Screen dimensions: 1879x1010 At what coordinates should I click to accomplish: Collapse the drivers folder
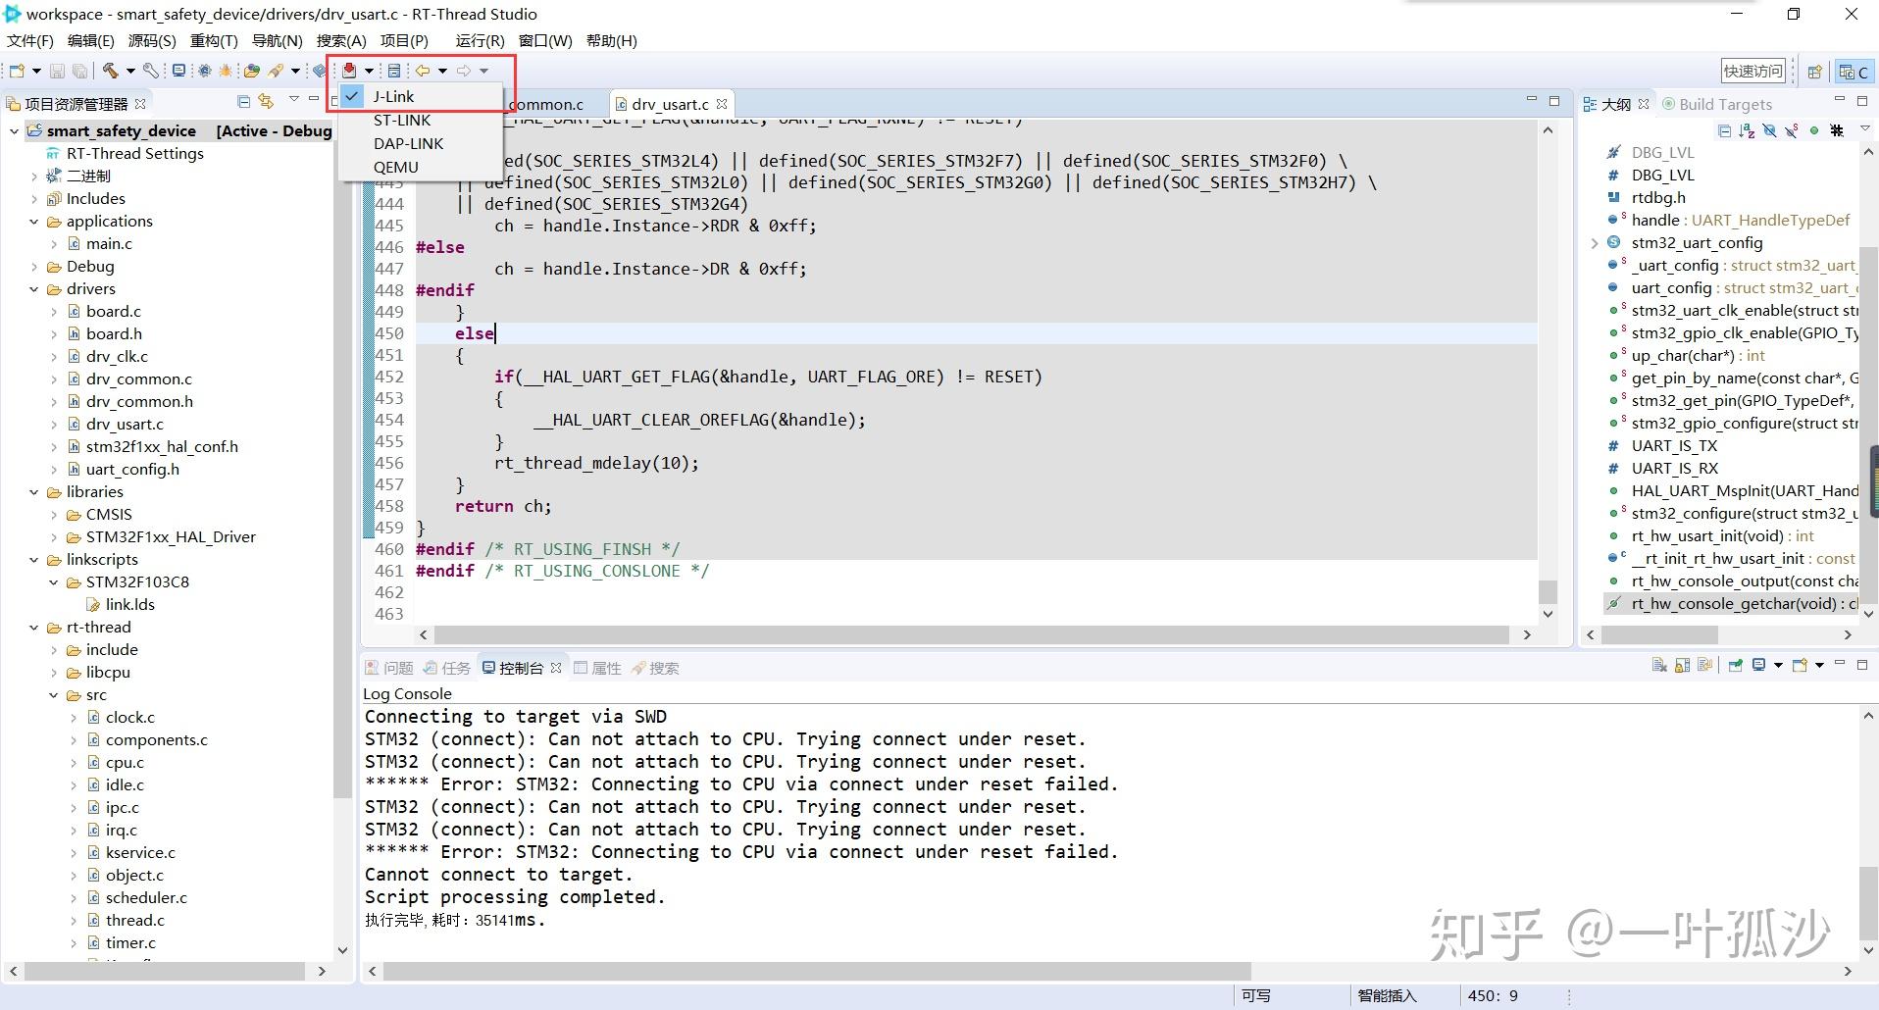click(33, 289)
